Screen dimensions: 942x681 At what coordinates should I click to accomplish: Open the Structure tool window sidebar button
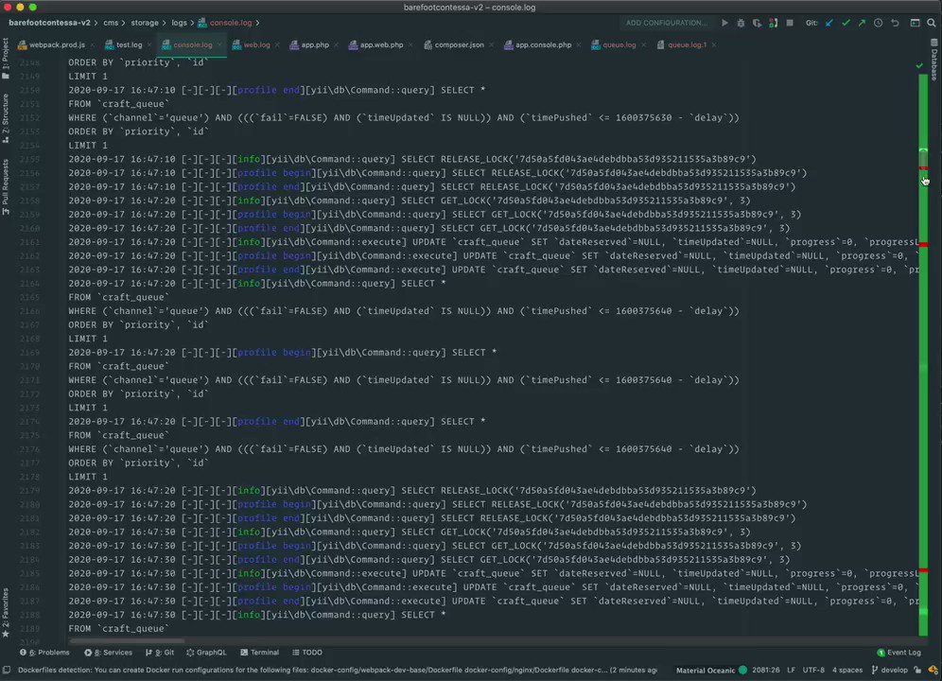6,118
